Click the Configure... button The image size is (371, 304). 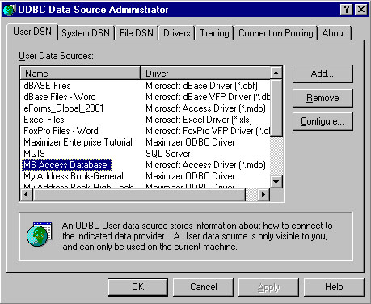(x=323, y=121)
